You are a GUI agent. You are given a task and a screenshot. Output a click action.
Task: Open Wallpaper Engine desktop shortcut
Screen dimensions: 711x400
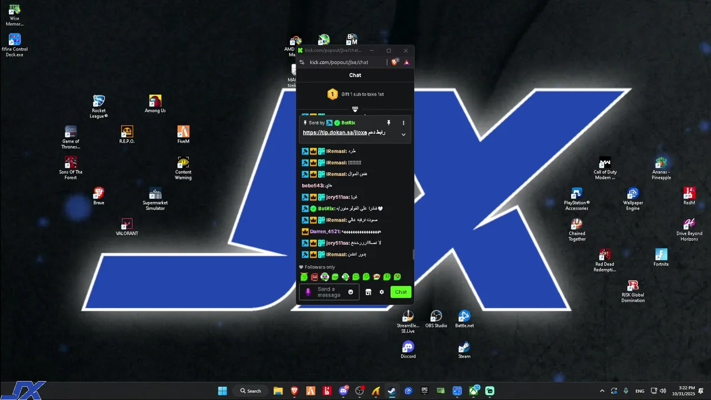tap(633, 199)
